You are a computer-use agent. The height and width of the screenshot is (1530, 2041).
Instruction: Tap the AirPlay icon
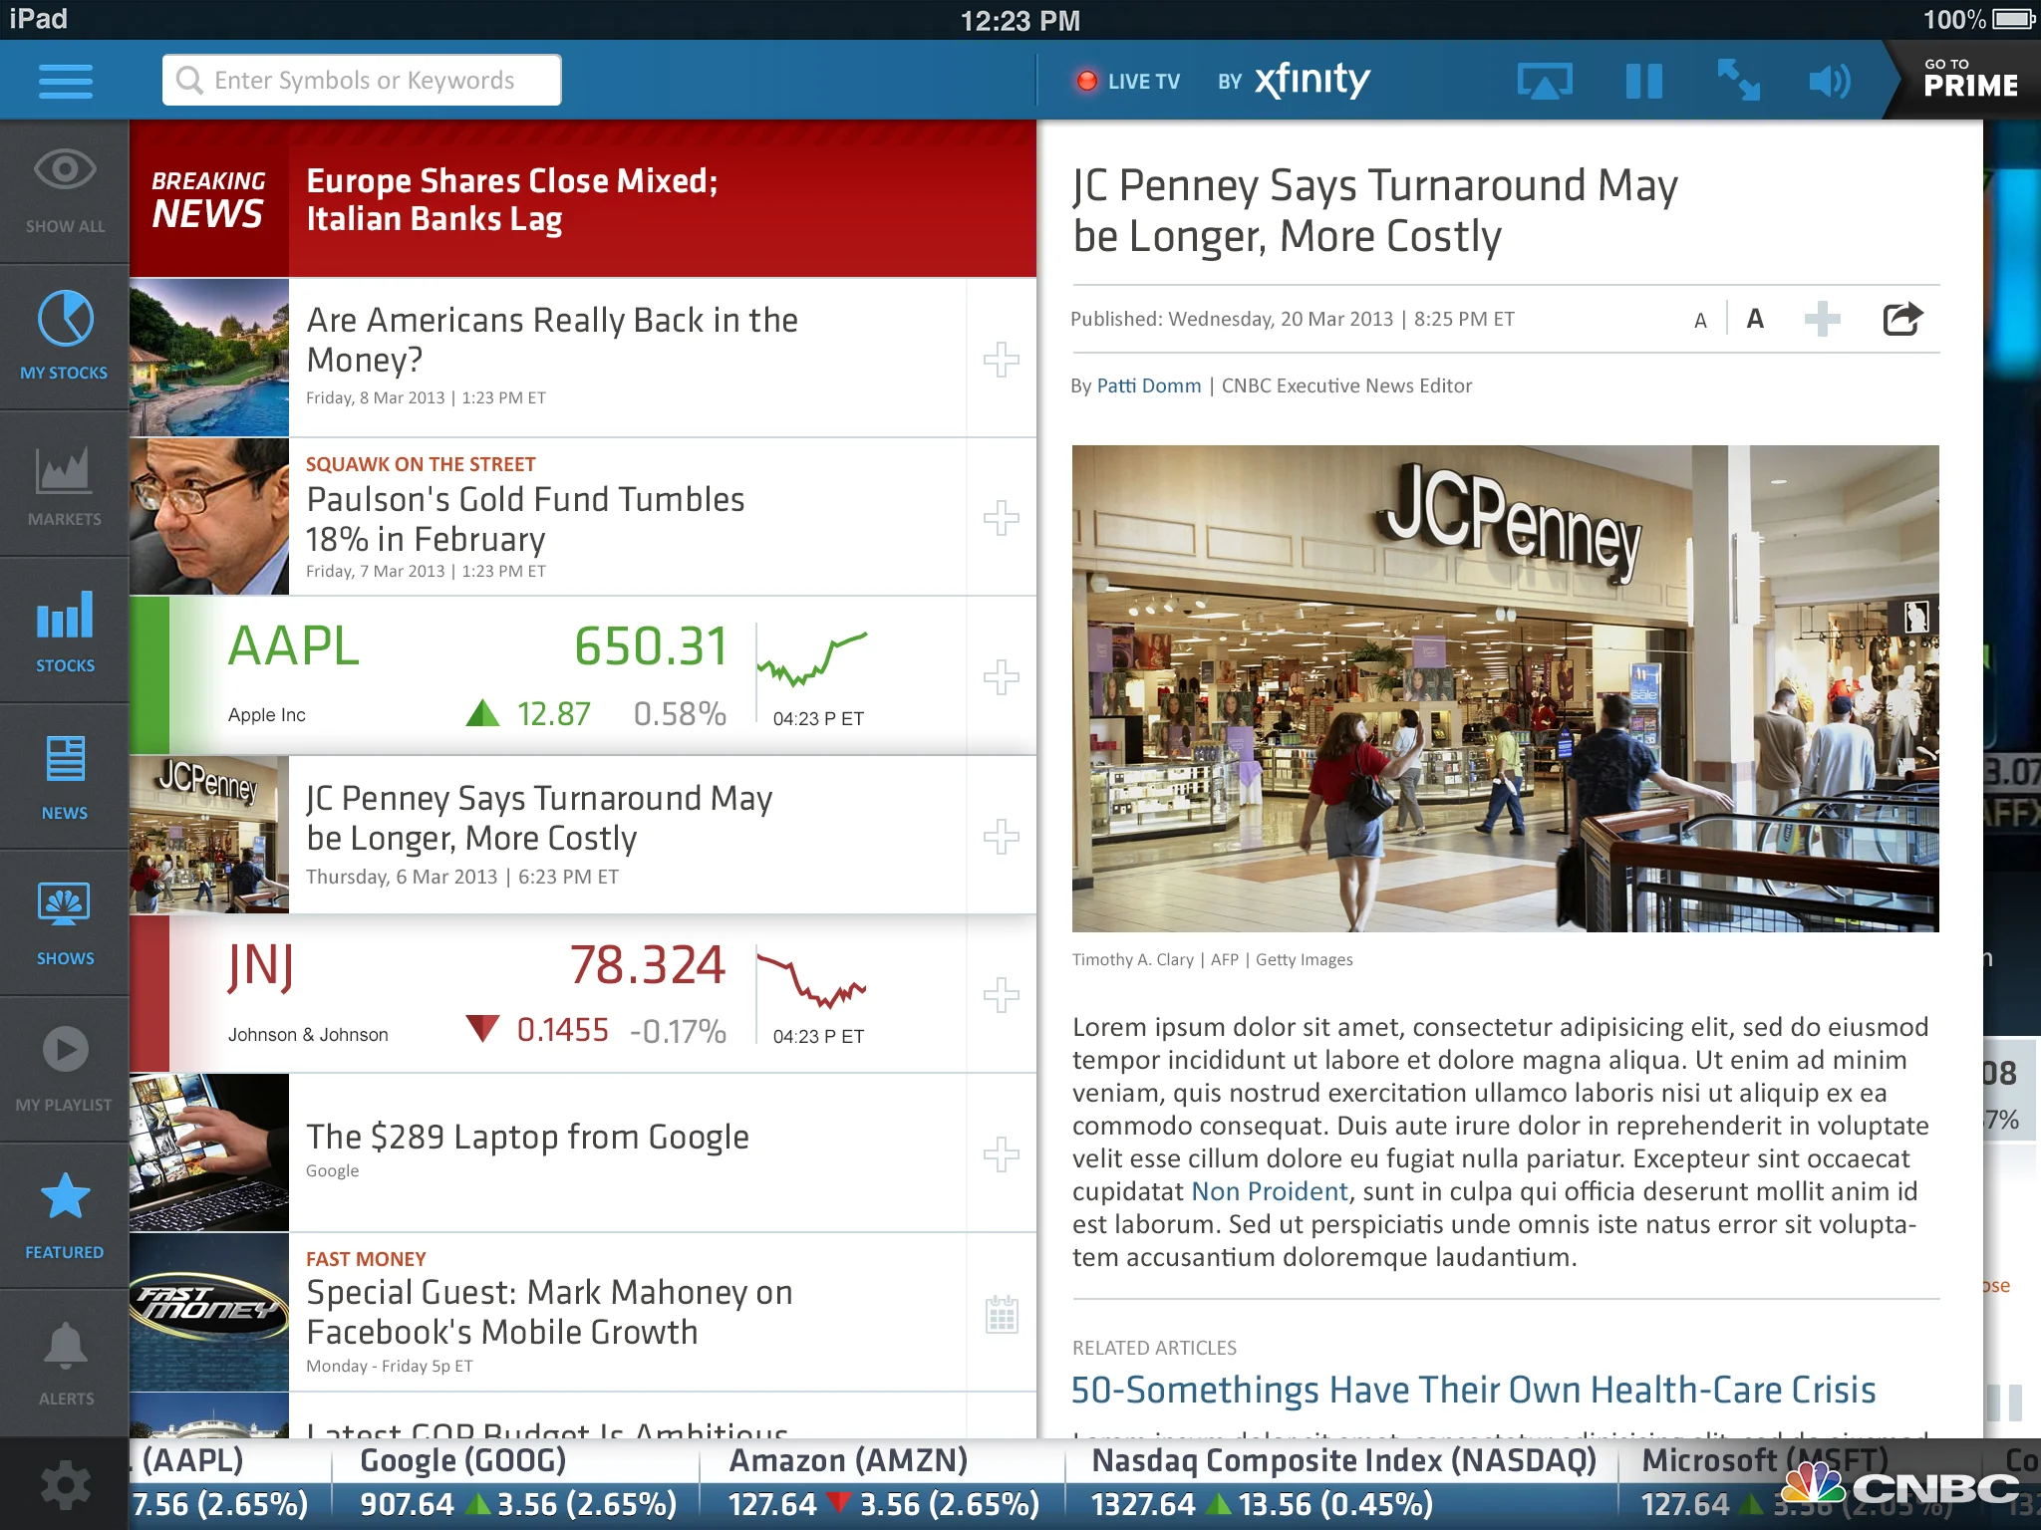(x=1544, y=81)
